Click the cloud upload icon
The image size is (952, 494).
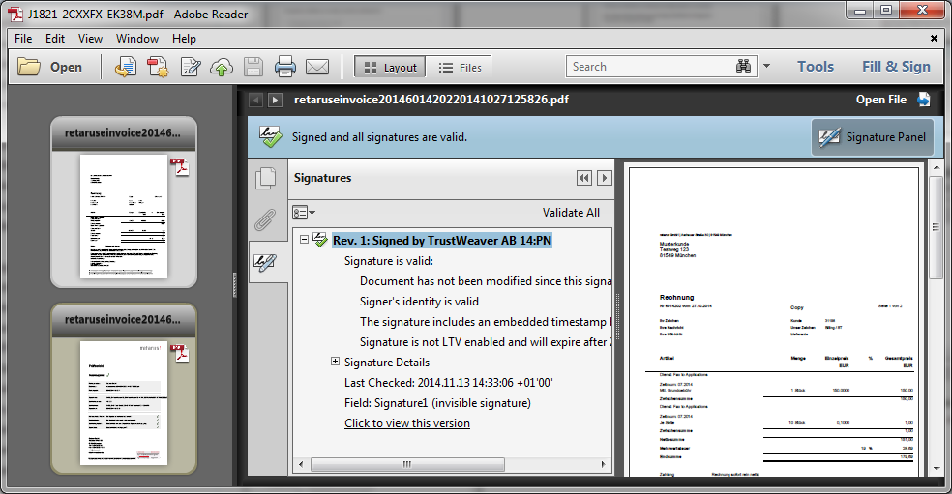click(222, 67)
